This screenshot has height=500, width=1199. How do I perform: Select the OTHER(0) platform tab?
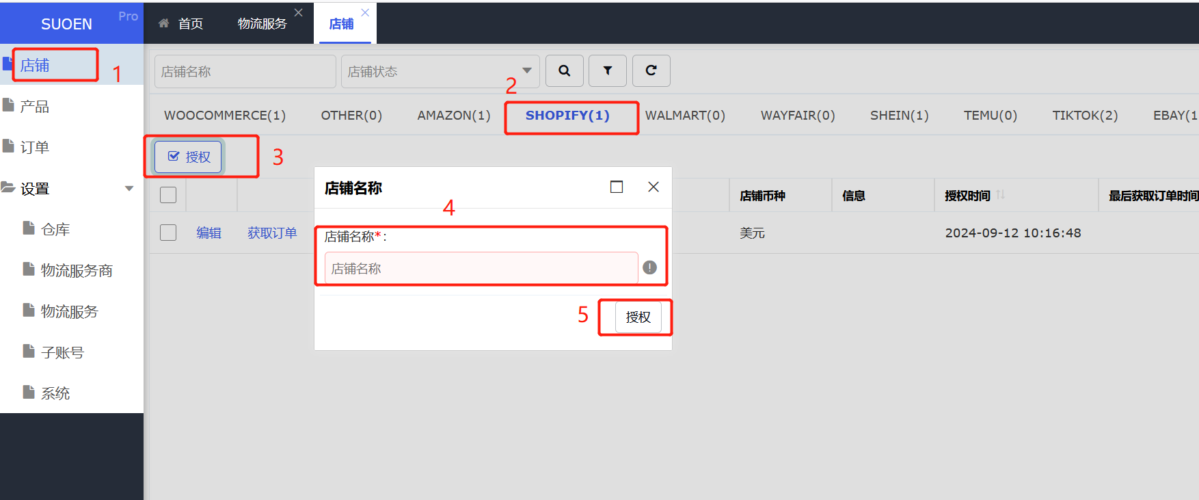click(x=351, y=116)
